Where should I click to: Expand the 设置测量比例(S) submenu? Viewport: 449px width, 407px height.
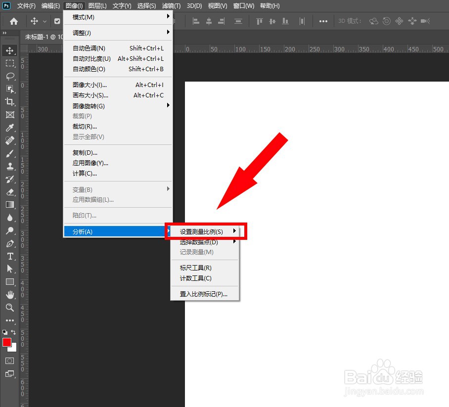point(205,231)
